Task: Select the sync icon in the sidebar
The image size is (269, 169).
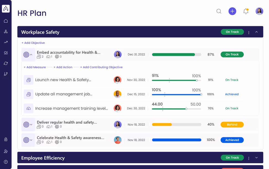Action: 6,63
